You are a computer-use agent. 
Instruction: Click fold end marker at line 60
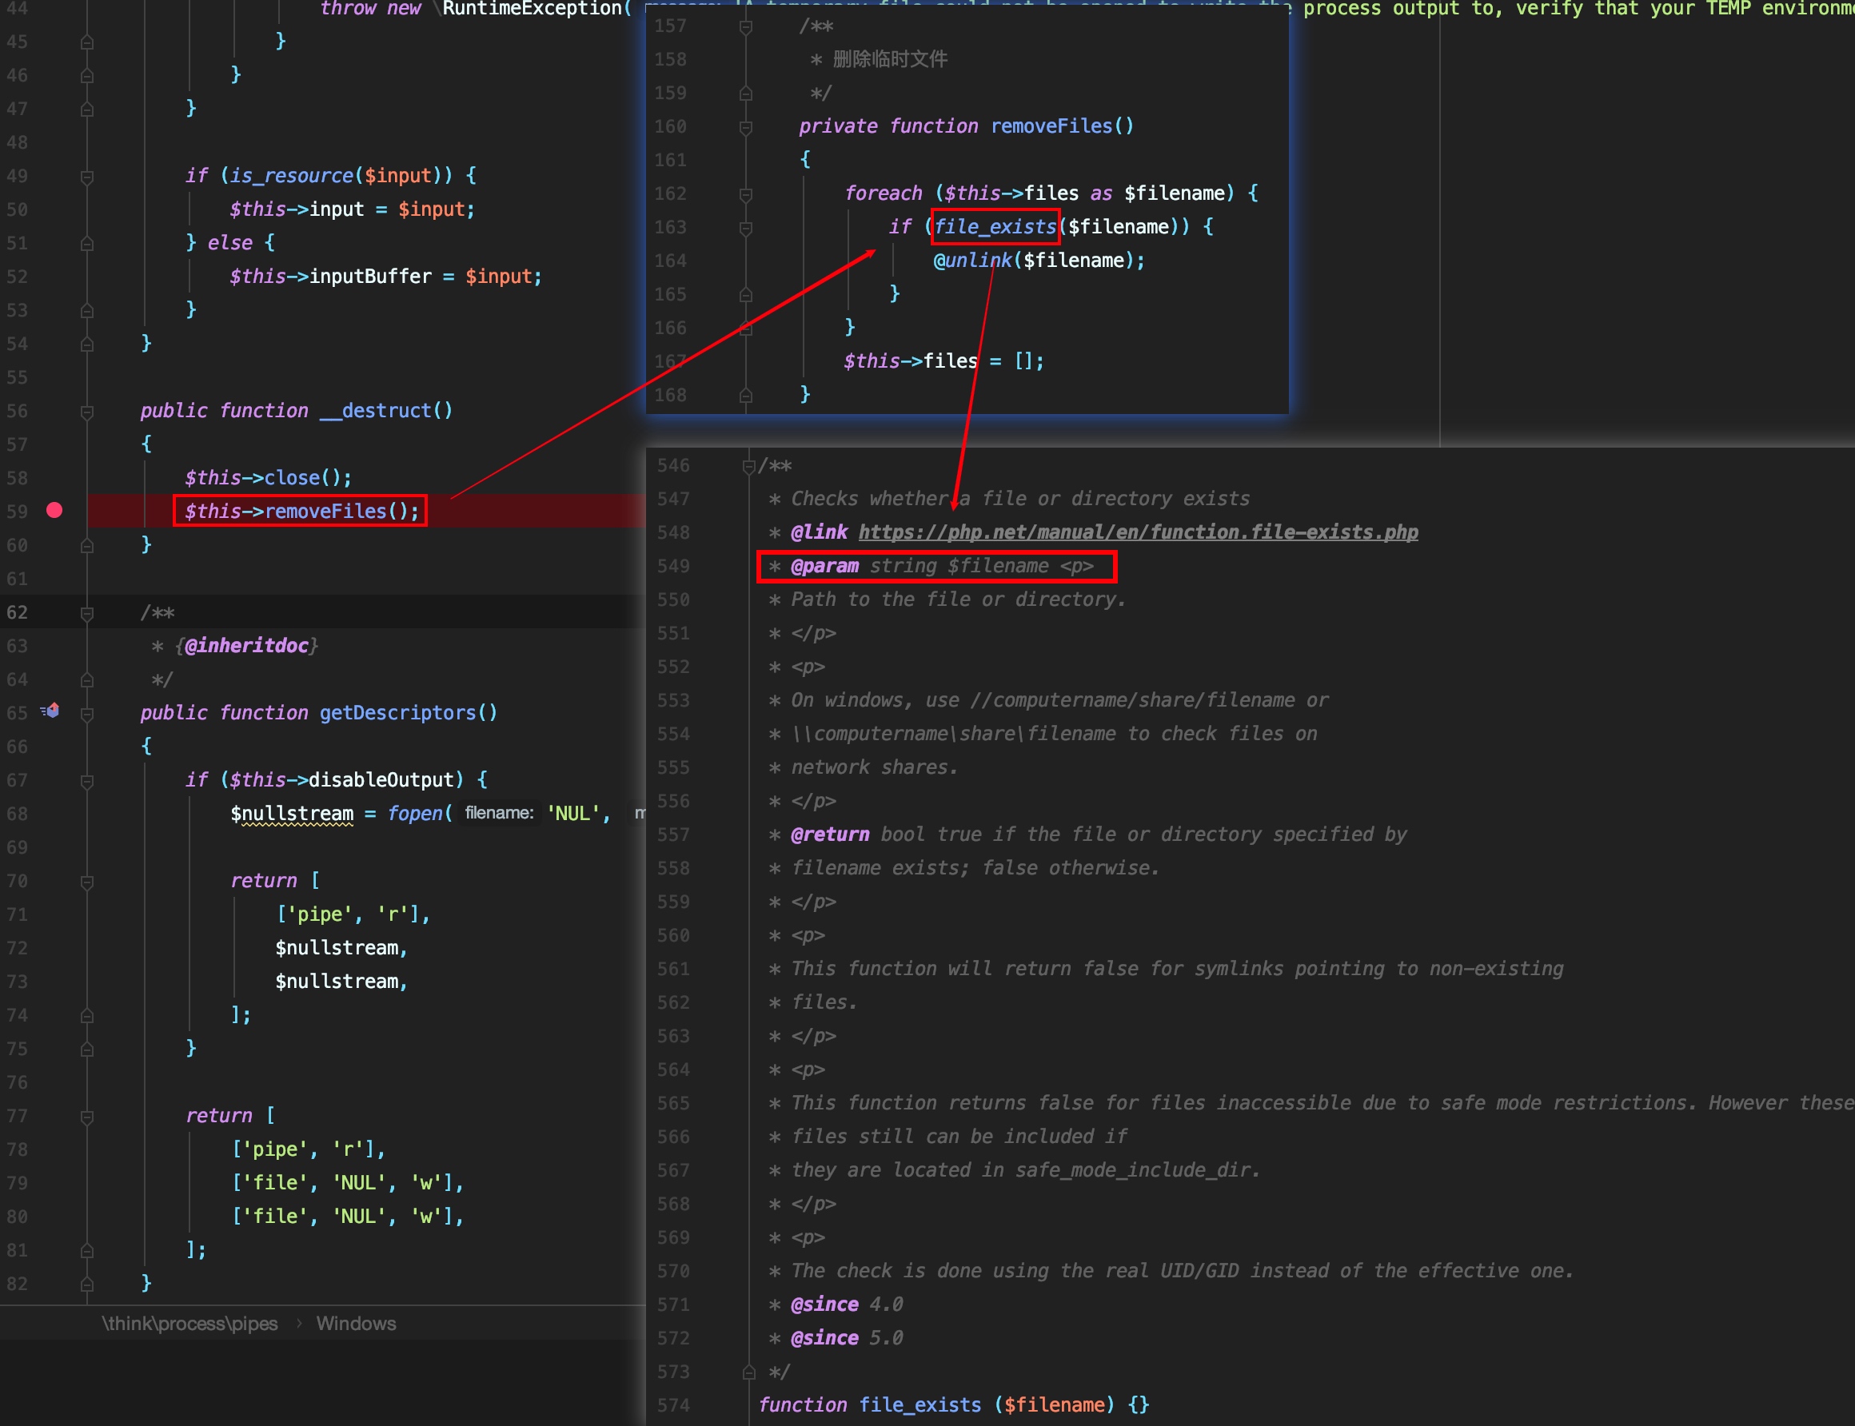tap(86, 546)
